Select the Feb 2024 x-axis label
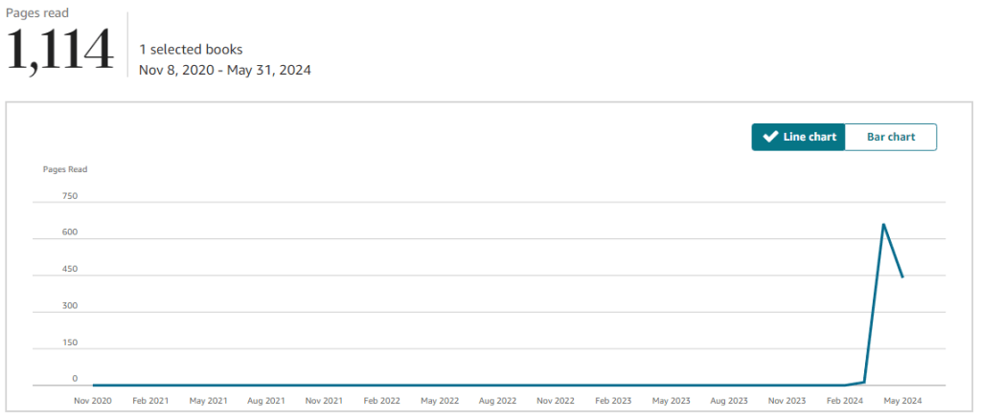This screenshot has height=419, width=981. (x=845, y=401)
